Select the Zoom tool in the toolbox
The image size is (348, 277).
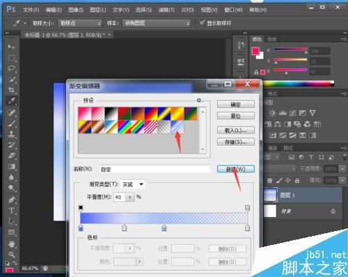point(11,255)
